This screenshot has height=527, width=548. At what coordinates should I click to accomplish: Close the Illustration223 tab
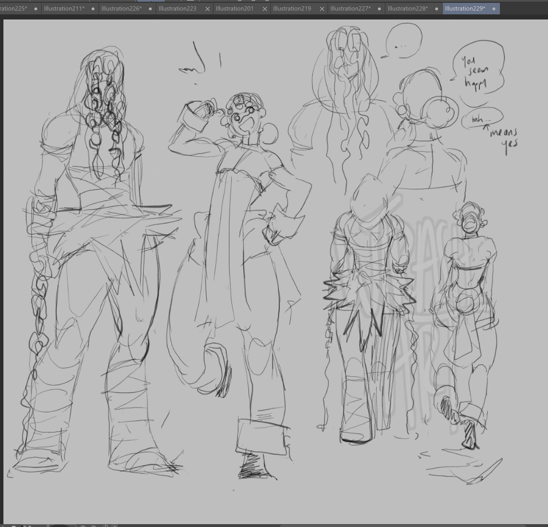(207, 9)
